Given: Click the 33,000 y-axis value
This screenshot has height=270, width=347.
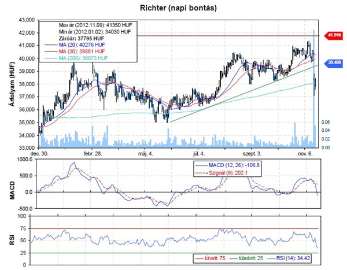Looking at the screenshot, I should [27, 147].
